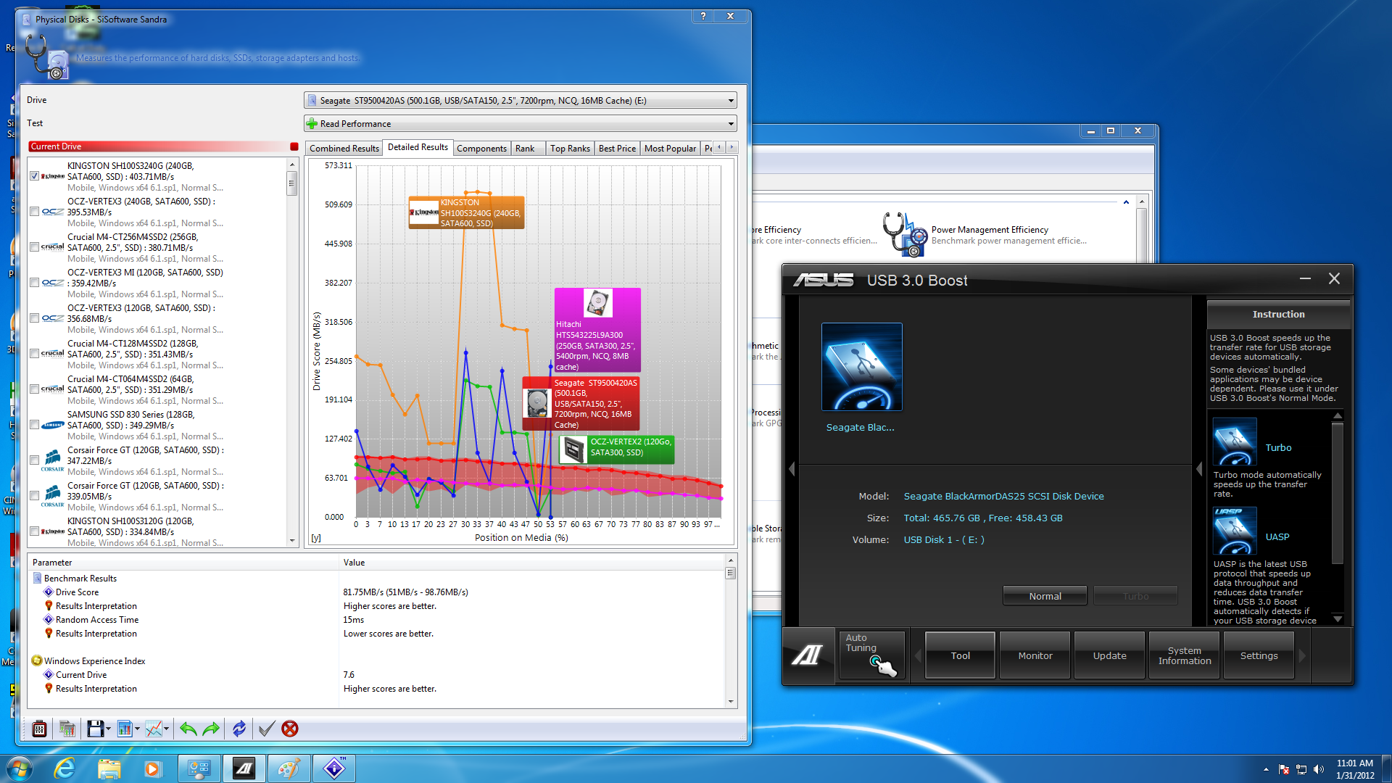Screen dimensions: 1392x783
Task: Check the Corsair Force GT 347.22MB/s checkbox
Action: click(34, 460)
